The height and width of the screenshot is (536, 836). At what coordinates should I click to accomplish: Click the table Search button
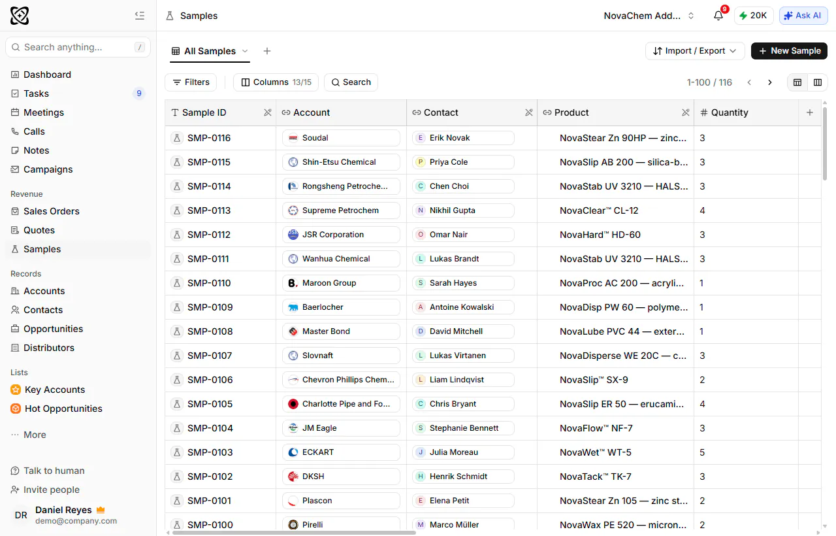point(351,82)
